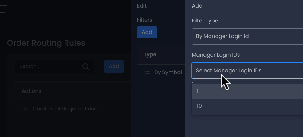Click the Add panel title
The height and width of the screenshot is (137, 303).
point(197,6)
